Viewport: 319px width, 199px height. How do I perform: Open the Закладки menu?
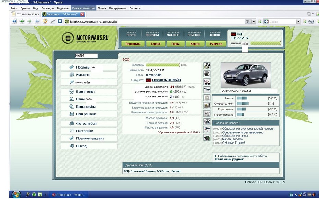tap(48, 8)
